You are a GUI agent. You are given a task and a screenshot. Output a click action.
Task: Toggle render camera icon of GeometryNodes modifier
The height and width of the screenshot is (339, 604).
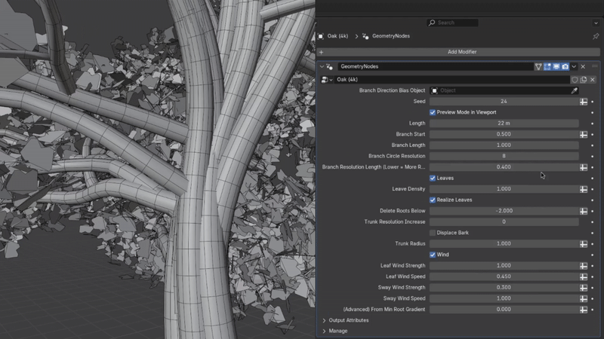(565, 66)
